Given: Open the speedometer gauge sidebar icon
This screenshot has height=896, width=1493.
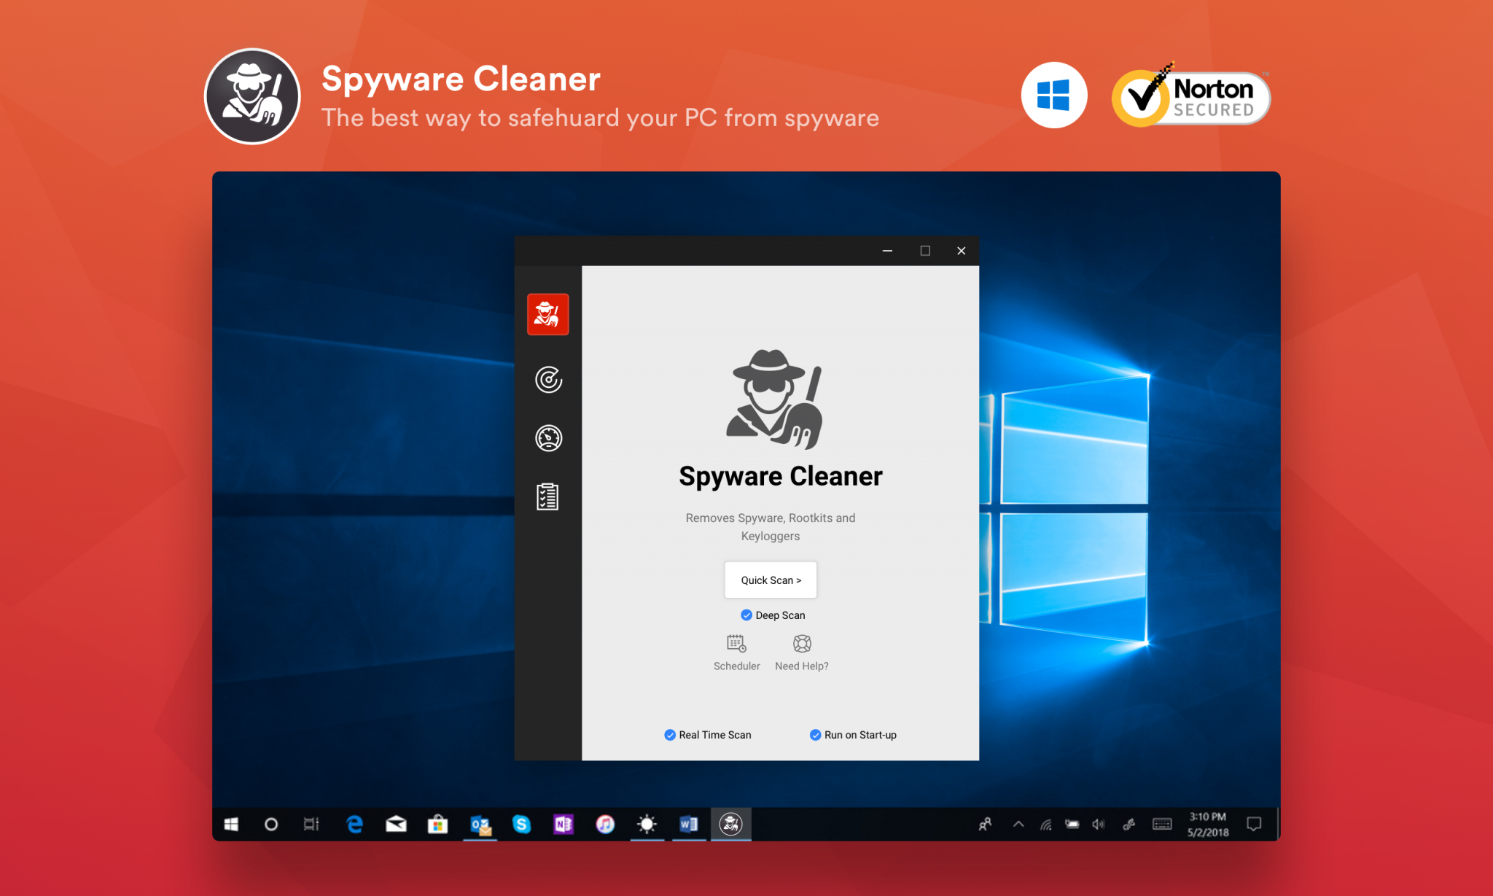Looking at the screenshot, I should (548, 438).
